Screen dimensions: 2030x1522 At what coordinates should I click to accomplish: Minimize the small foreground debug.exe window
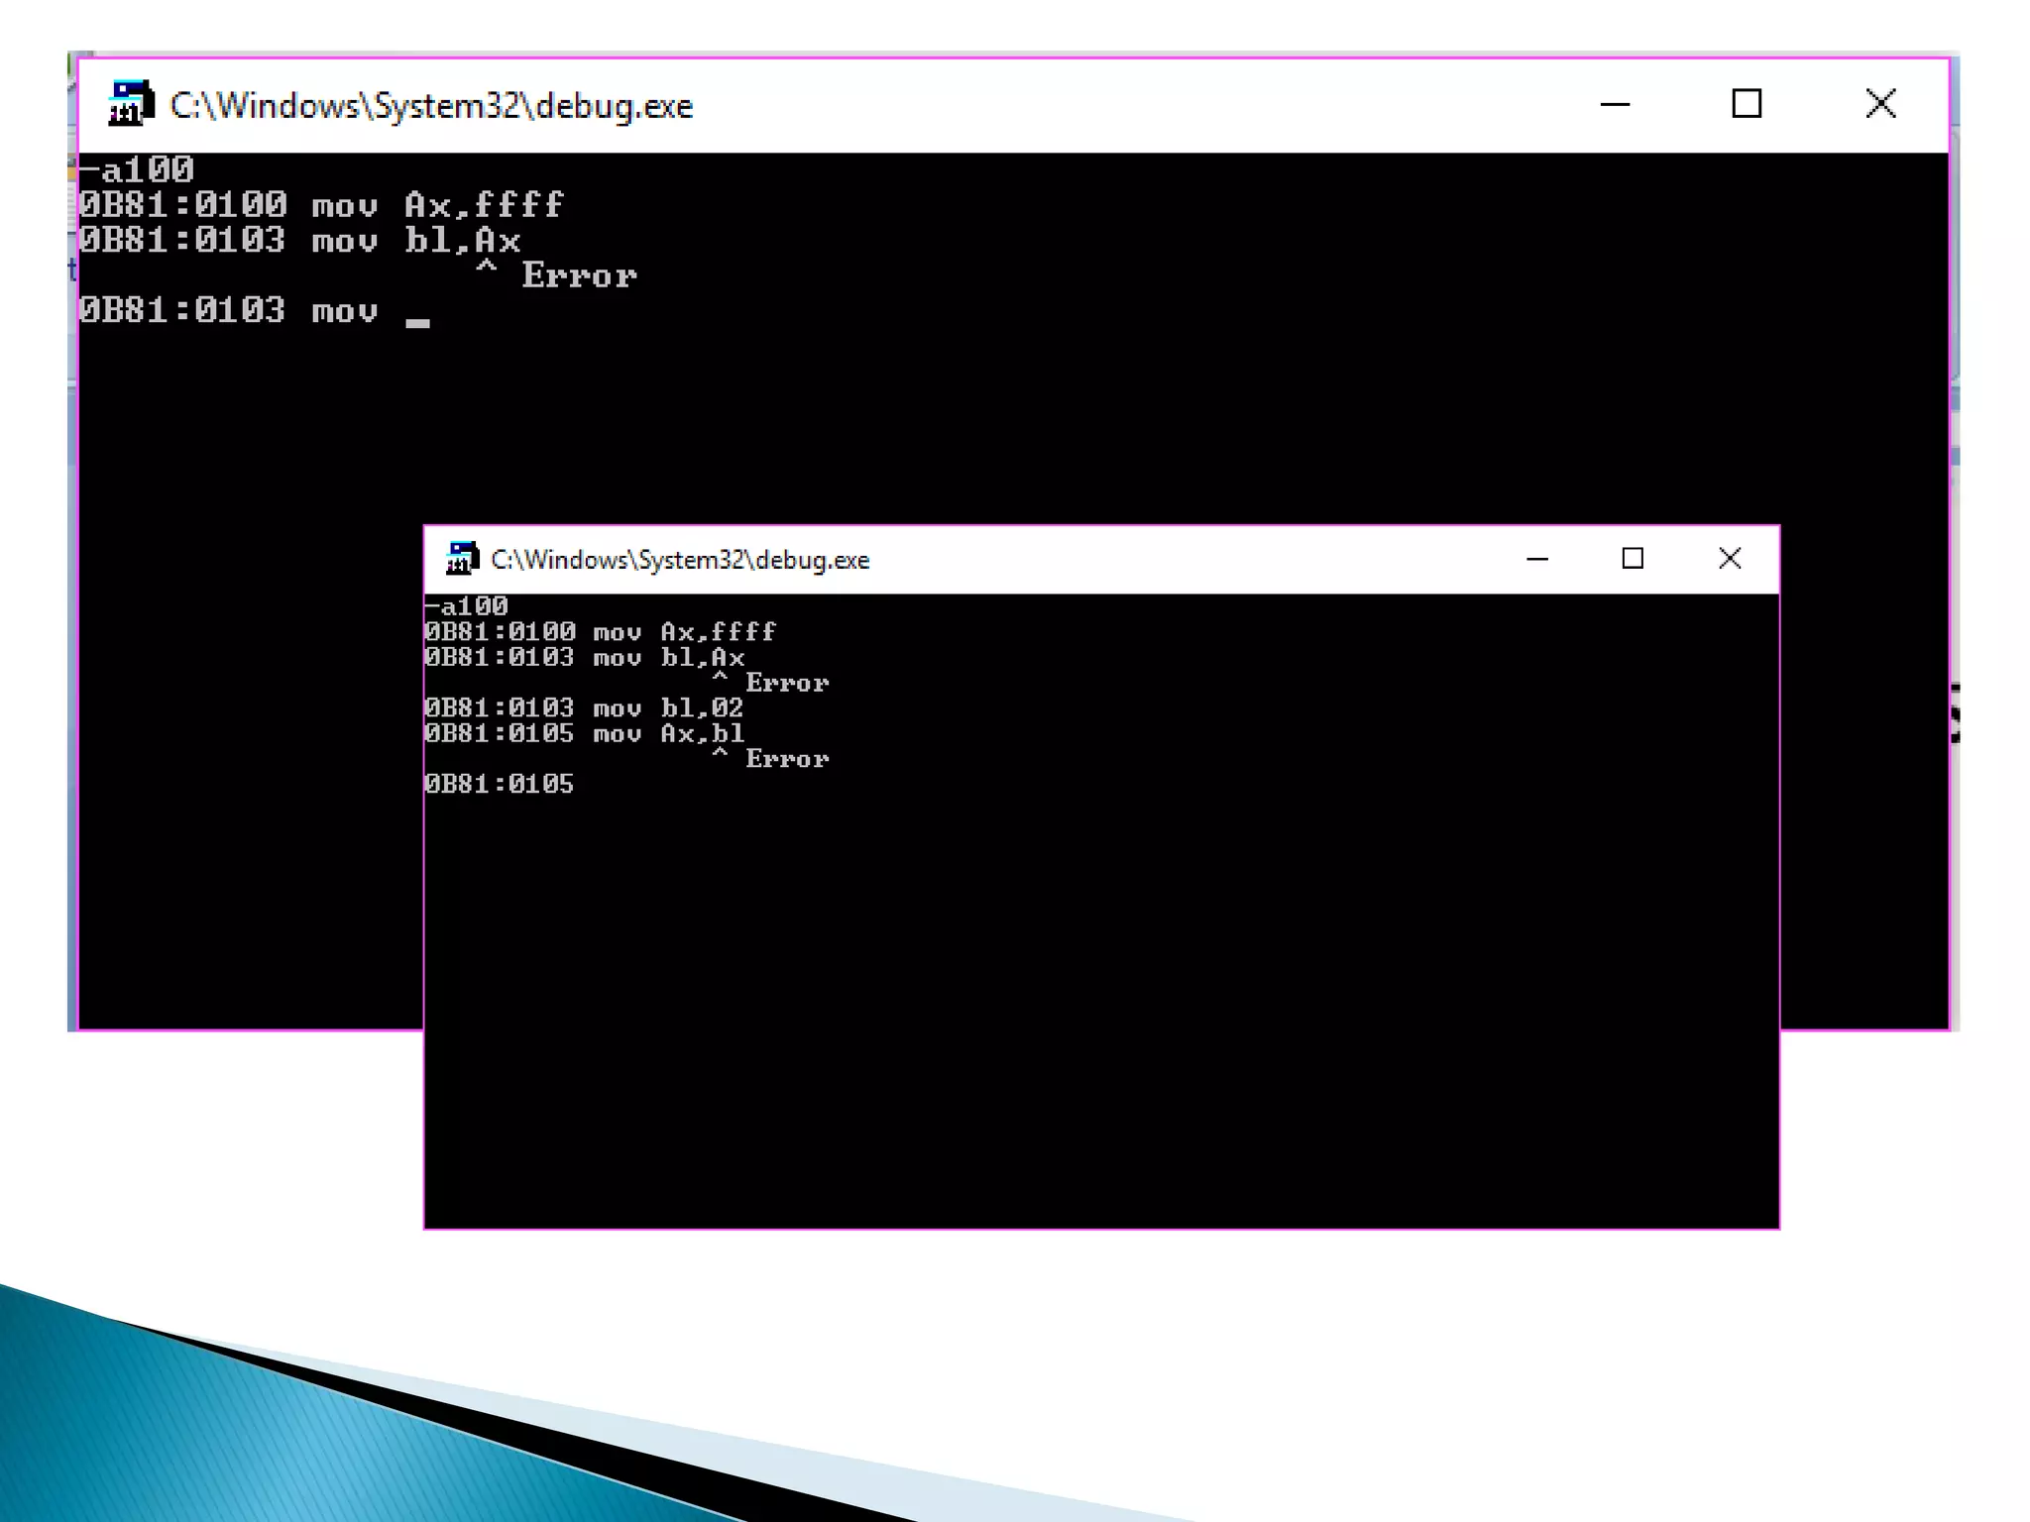click(x=1537, y=559)
